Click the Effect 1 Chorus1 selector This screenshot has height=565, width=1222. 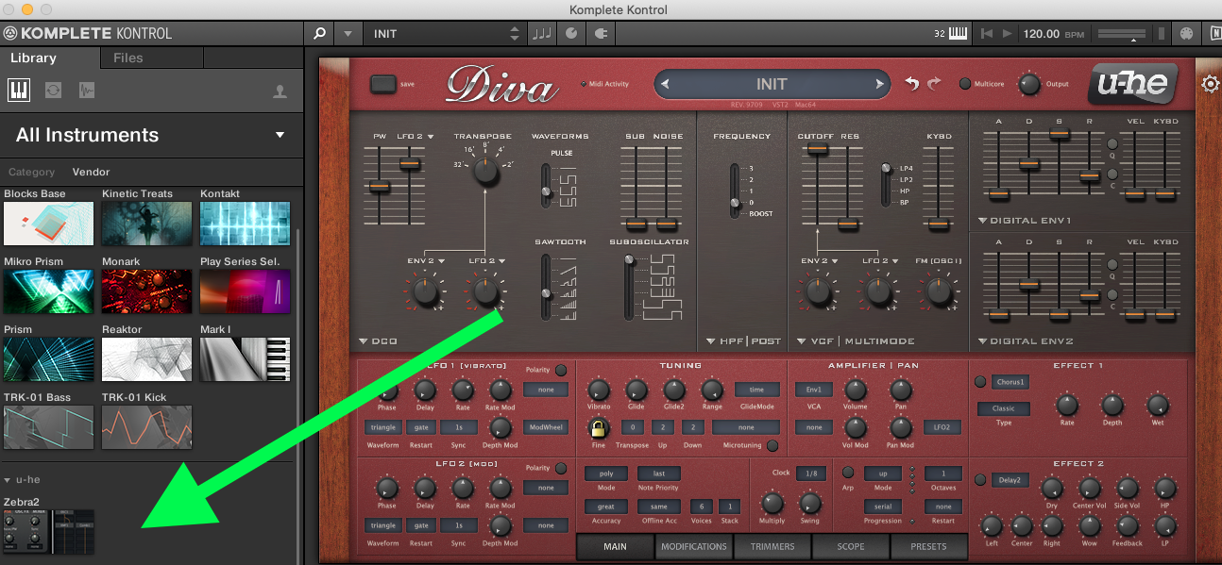(1010, 382)
